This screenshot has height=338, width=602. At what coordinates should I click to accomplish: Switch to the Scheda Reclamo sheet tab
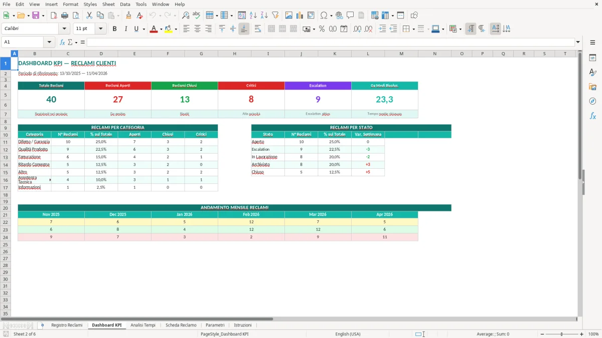tap(181, 325)
